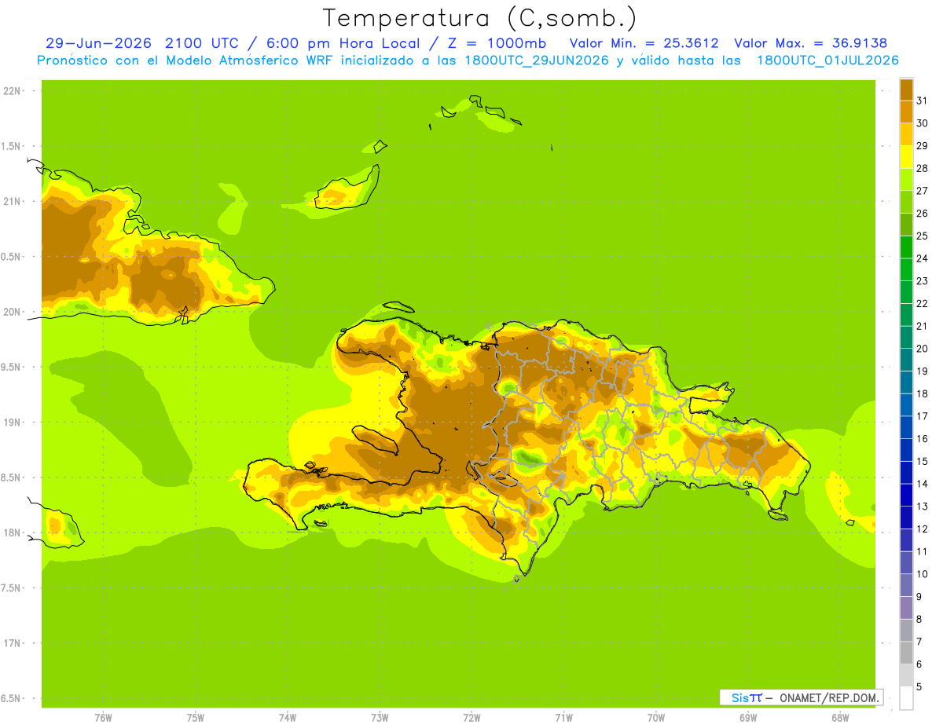This screenshot has height=728, width=943.
Task: Click the colorbar value '10'
Action: click(923, 574)
